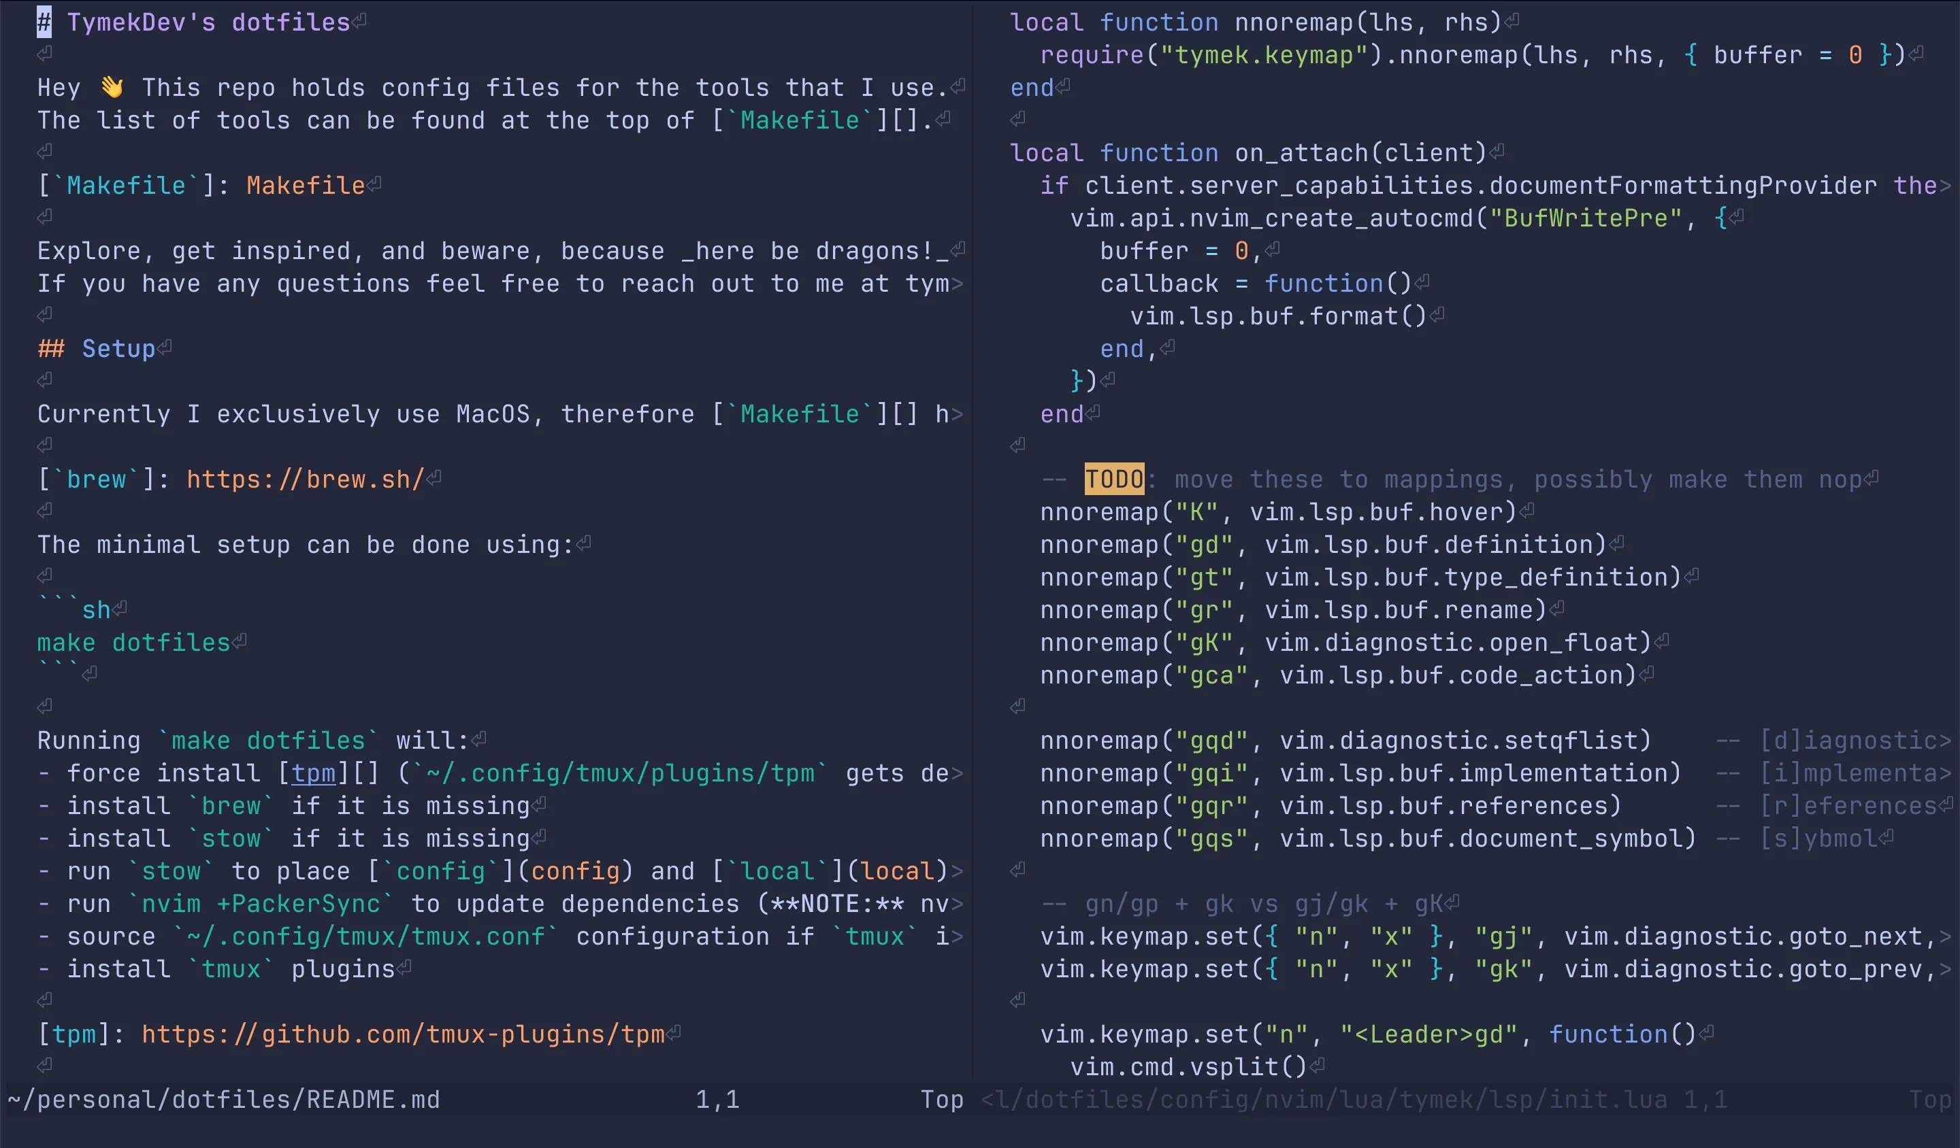
Task: Click the '[s]ybmol' comment
Action: (x=1795, y=839)
